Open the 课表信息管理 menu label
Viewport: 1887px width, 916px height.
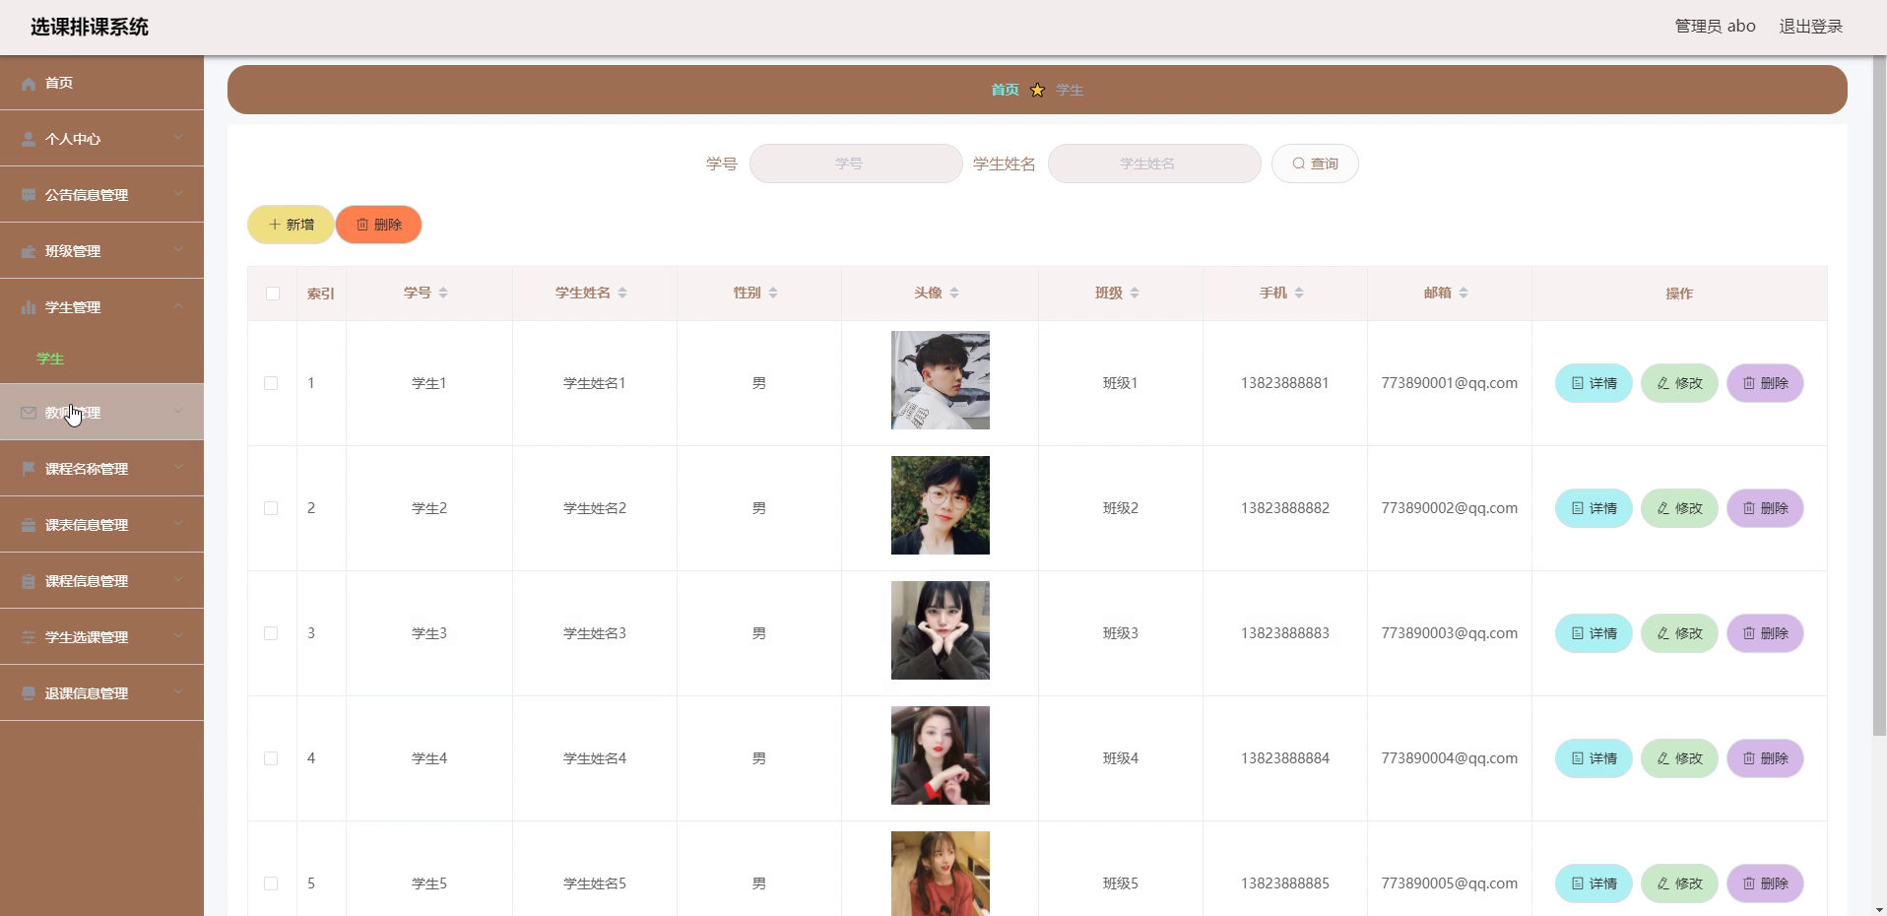(87, 525)
